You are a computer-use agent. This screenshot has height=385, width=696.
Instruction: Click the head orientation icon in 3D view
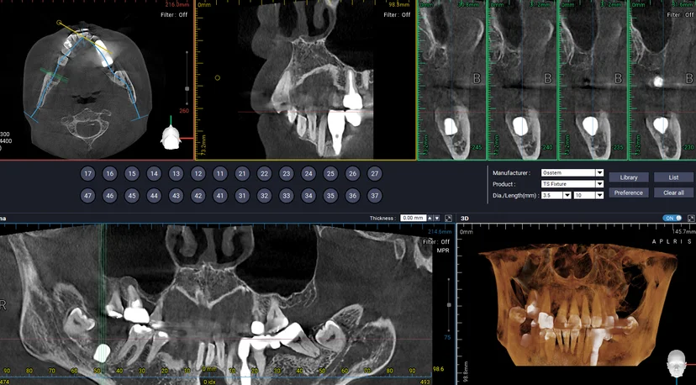point(677,363)
